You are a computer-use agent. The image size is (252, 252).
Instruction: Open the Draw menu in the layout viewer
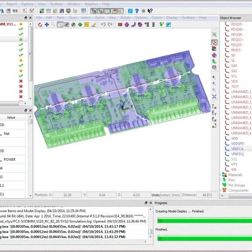point(73,18)
